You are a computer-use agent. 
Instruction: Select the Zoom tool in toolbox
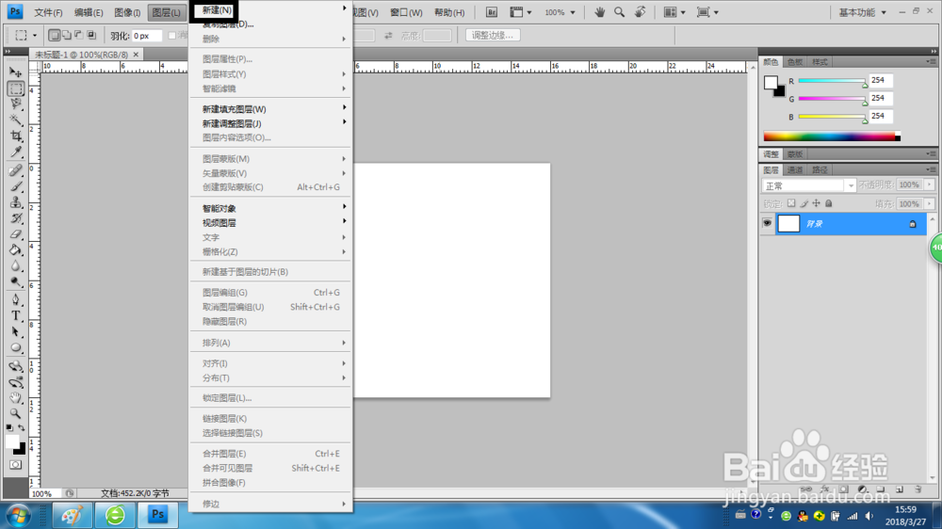pos(16,413)
